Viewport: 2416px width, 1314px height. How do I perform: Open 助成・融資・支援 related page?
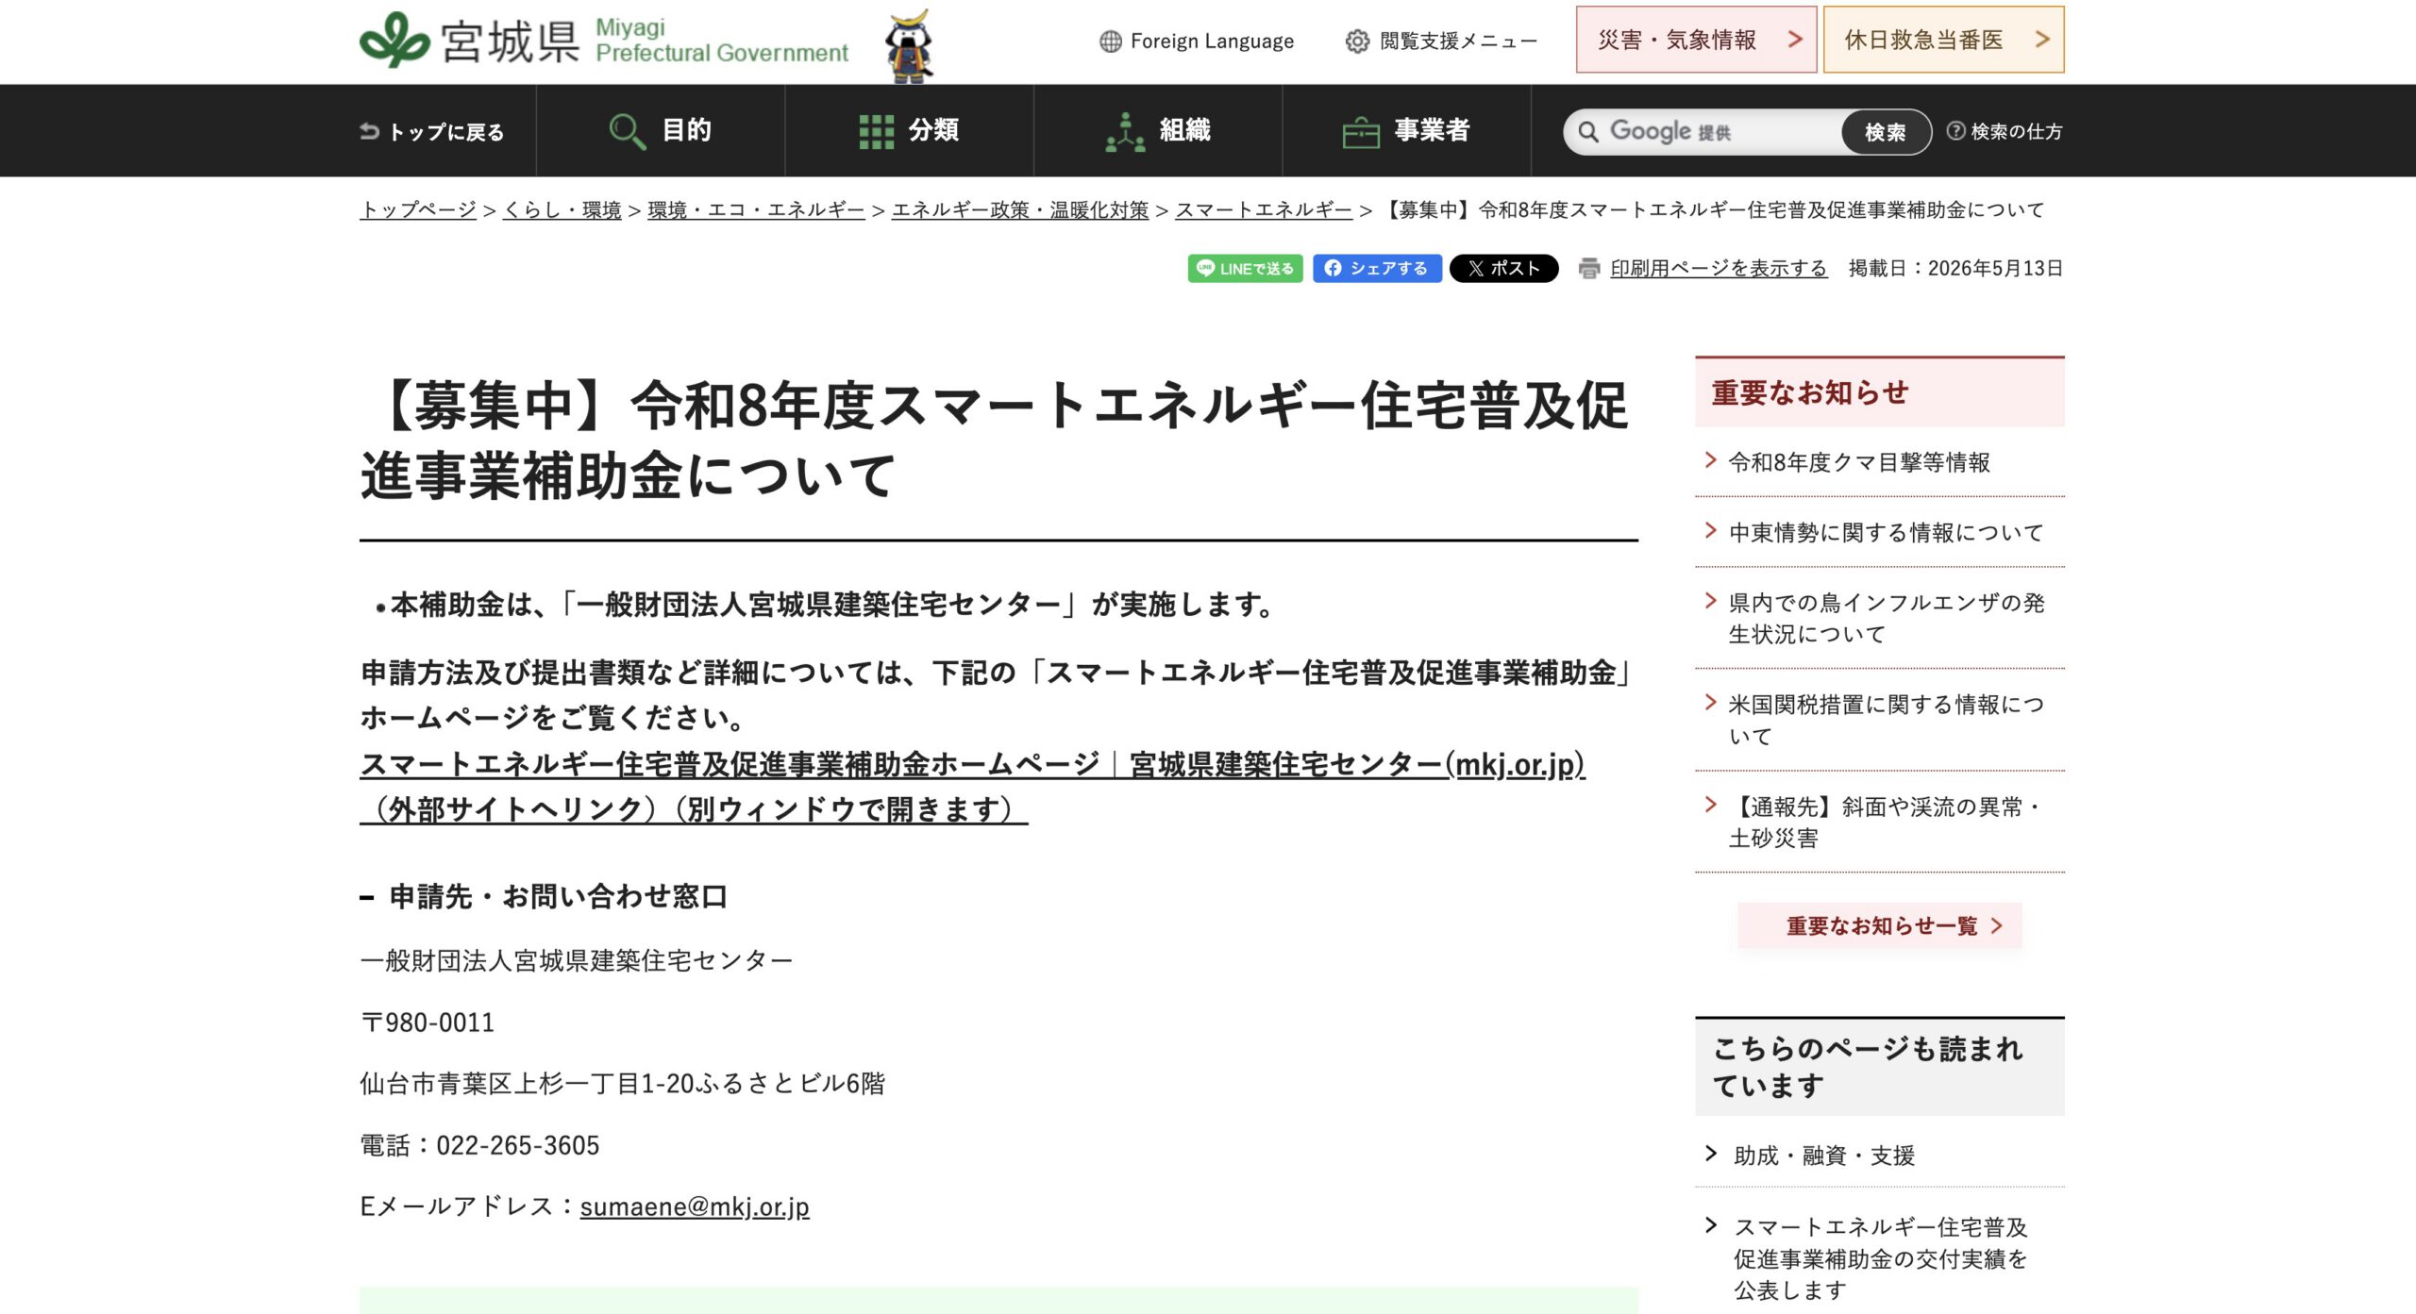click(1824, 1156)
